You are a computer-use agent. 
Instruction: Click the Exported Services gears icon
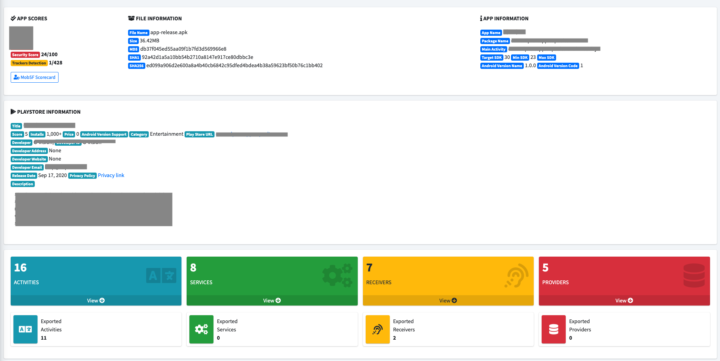(201, 329)
